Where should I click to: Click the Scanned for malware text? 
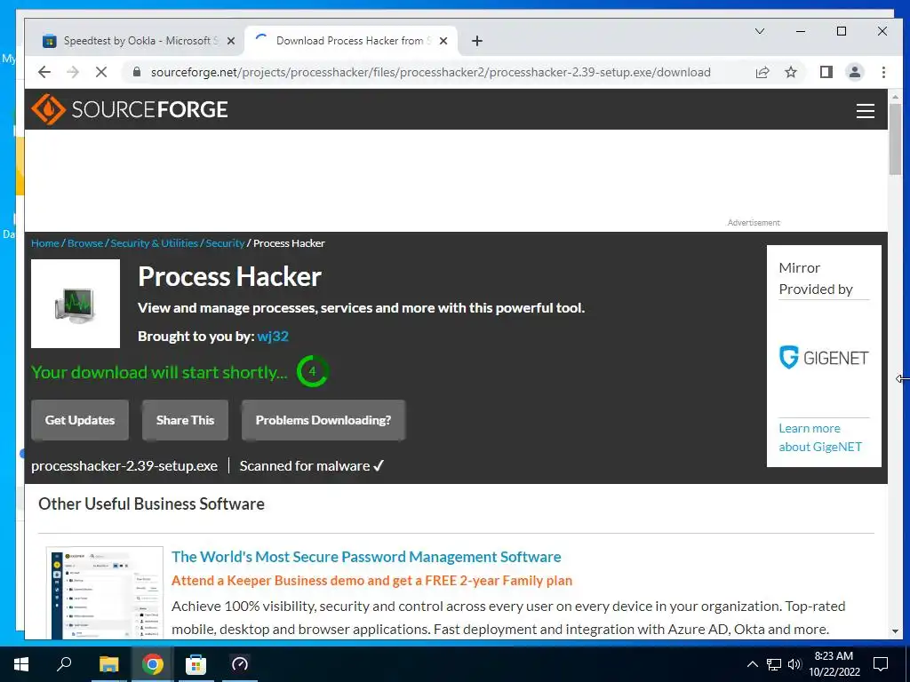pyautogui.click(x=312, y=465)
